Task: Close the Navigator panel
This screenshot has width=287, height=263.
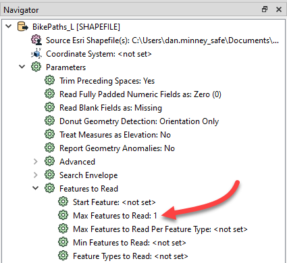Action: pos(279,9)
